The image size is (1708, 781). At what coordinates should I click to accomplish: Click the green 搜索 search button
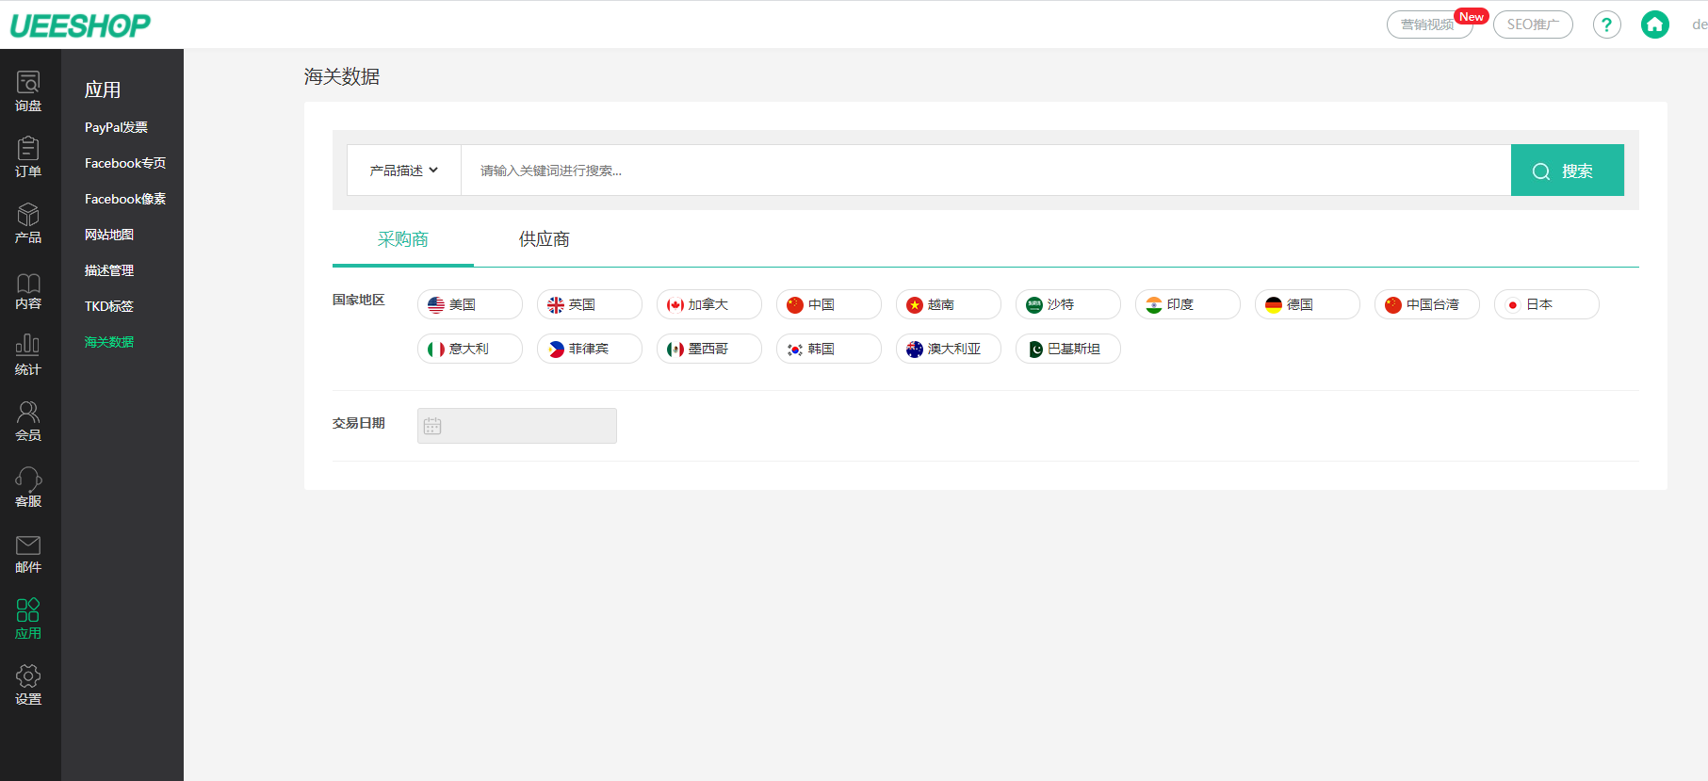[x=1567, y=171]
